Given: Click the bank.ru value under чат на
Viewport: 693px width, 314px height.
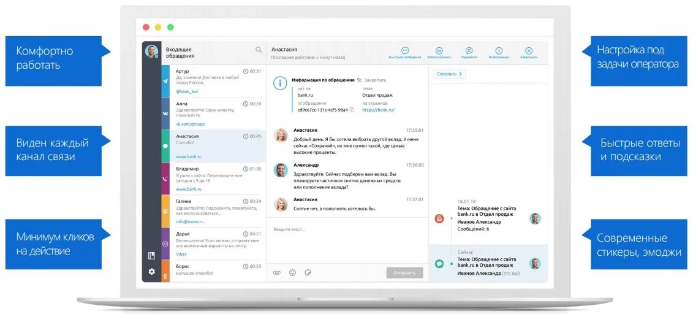Looking at the screenshot, I should (305, 94).
